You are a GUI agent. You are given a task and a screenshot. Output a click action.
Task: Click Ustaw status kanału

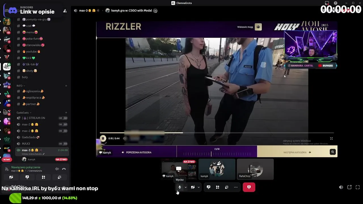click(33, 154)
